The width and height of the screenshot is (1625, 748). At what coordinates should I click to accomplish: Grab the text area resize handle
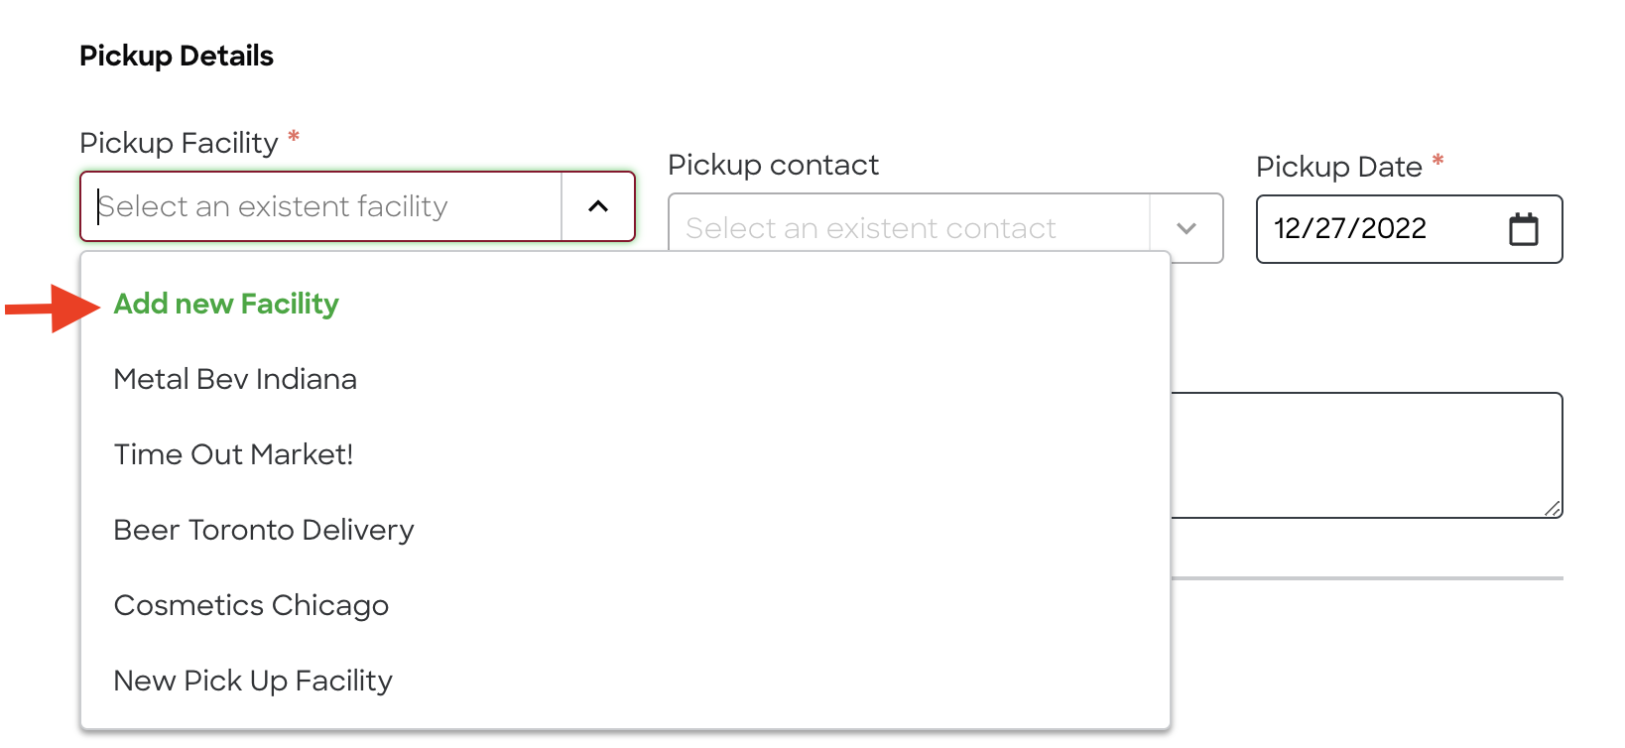click(1553, 508)
